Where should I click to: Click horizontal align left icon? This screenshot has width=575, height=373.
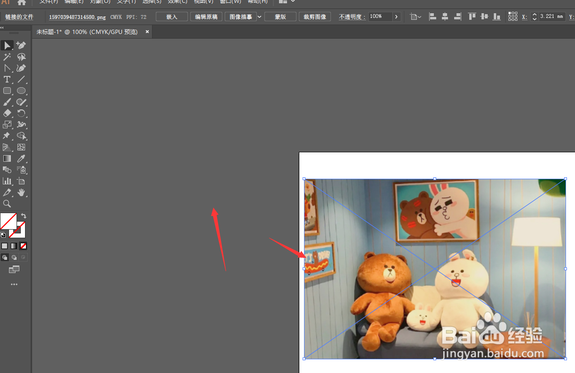(432, 17)
